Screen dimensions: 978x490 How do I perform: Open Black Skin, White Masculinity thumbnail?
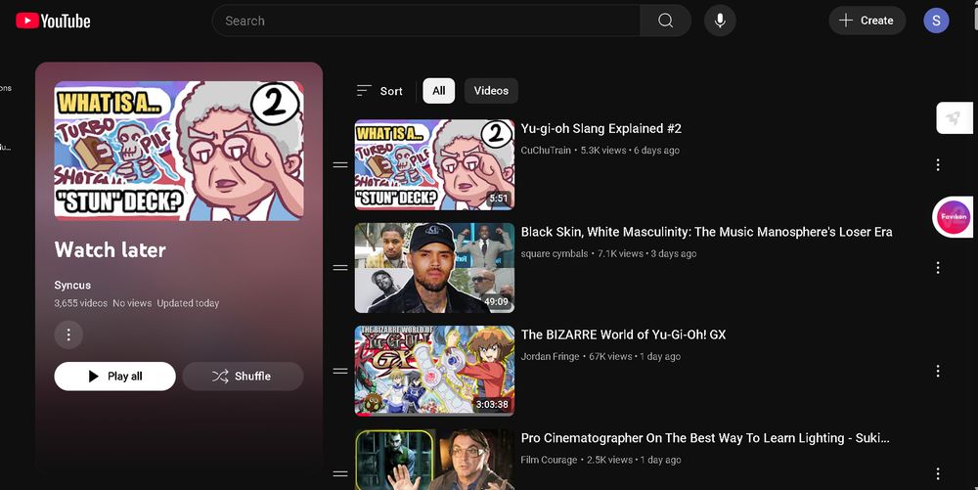435,268
